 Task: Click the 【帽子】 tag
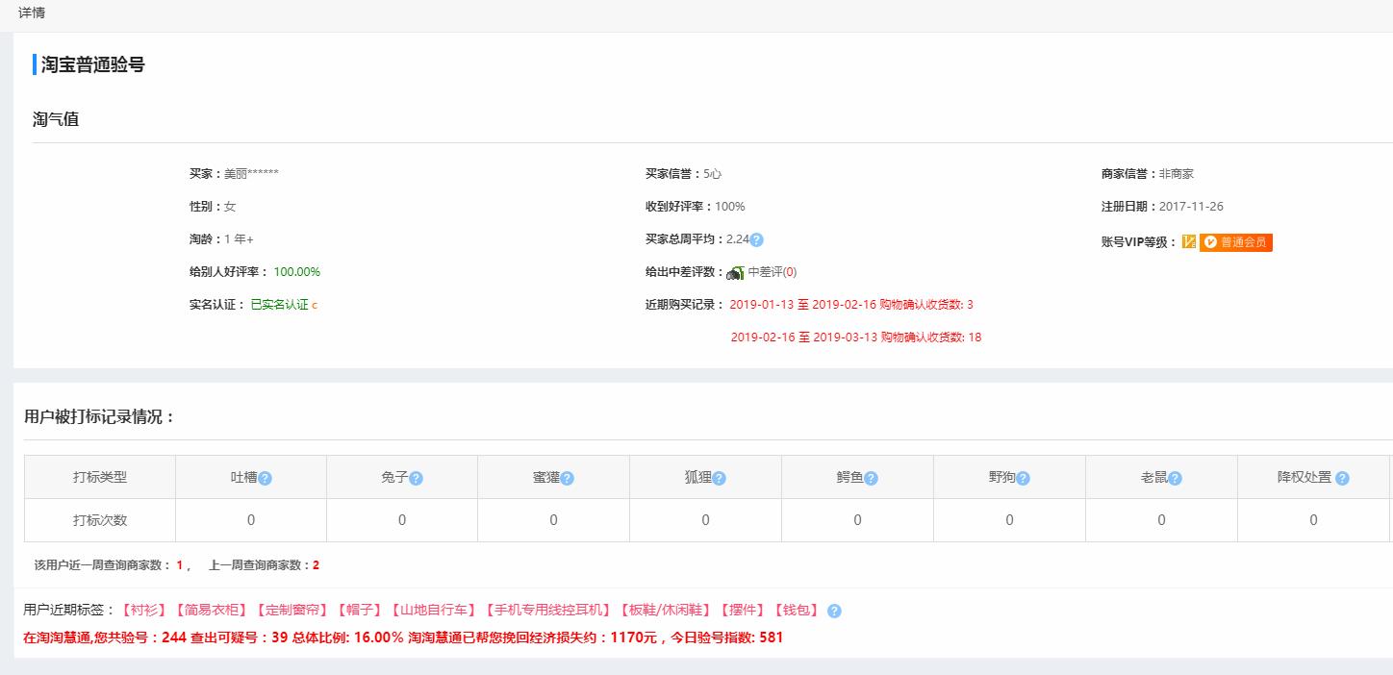[359, 611]
